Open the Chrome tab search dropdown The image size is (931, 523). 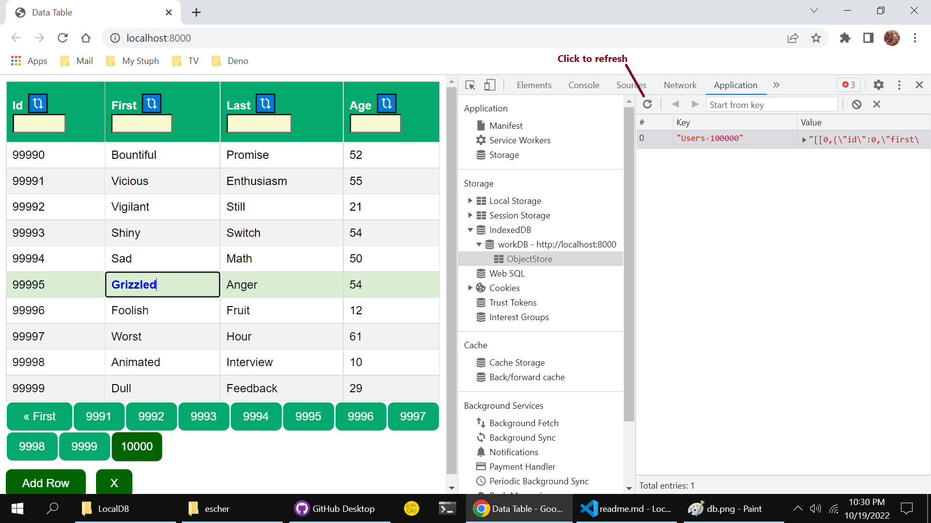pos(814,11)
